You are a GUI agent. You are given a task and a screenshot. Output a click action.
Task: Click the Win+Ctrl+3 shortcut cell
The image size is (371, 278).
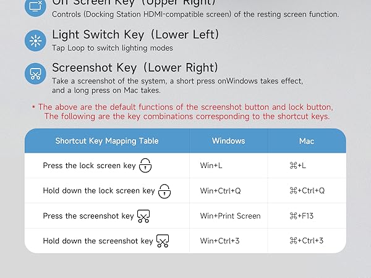(220, 241)
